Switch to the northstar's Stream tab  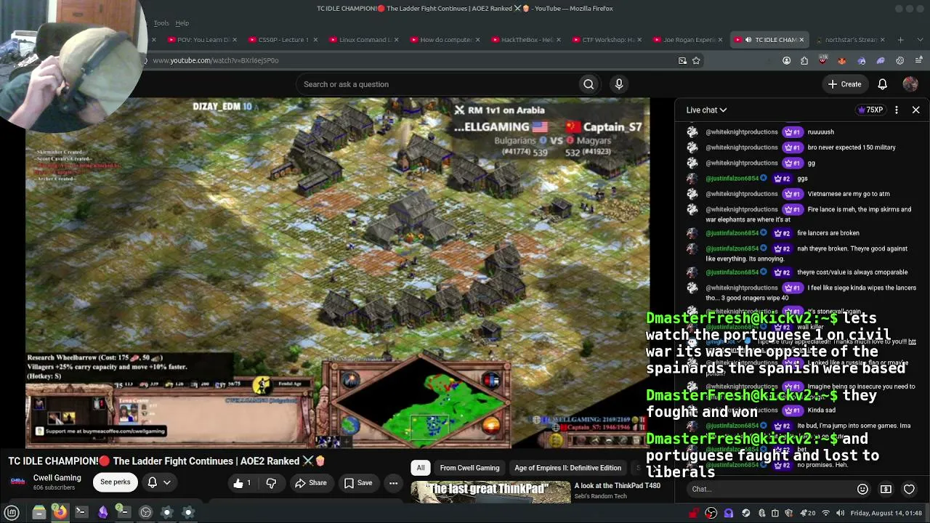pos(850,40)
